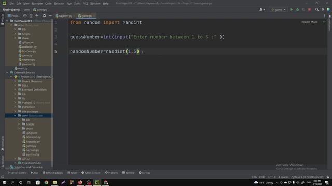This screenshot has height=186, width=332.
Task: Click tool window quick-access icon bottom-left
Action: click(3, 177)
